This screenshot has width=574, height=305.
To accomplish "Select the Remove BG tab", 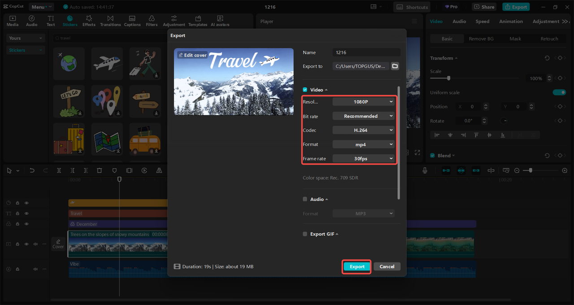I will click(481, 39).
